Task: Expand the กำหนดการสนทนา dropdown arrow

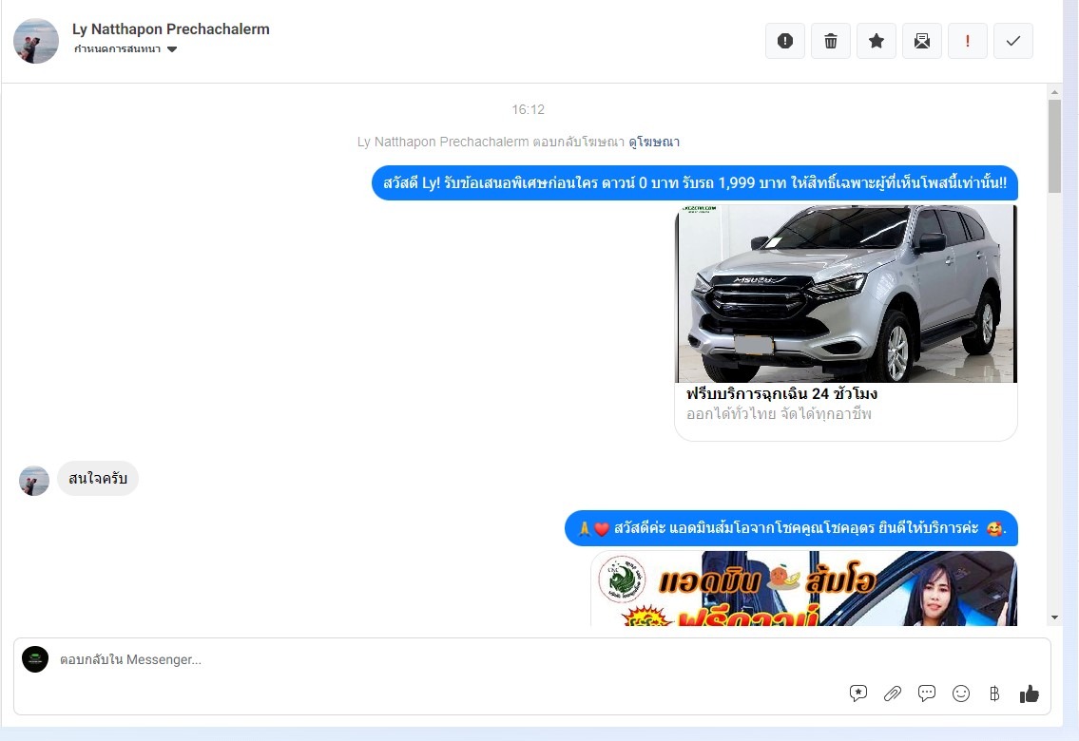Action: (172, 48)
